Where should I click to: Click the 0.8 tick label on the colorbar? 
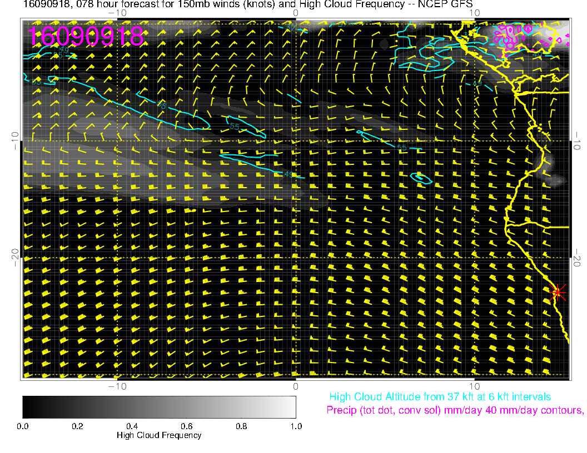coord(241,426)
